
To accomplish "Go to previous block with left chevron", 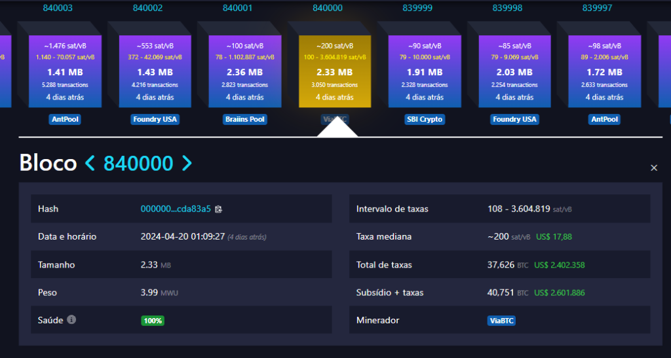I will pyautogui.click(x=90, y=163).
